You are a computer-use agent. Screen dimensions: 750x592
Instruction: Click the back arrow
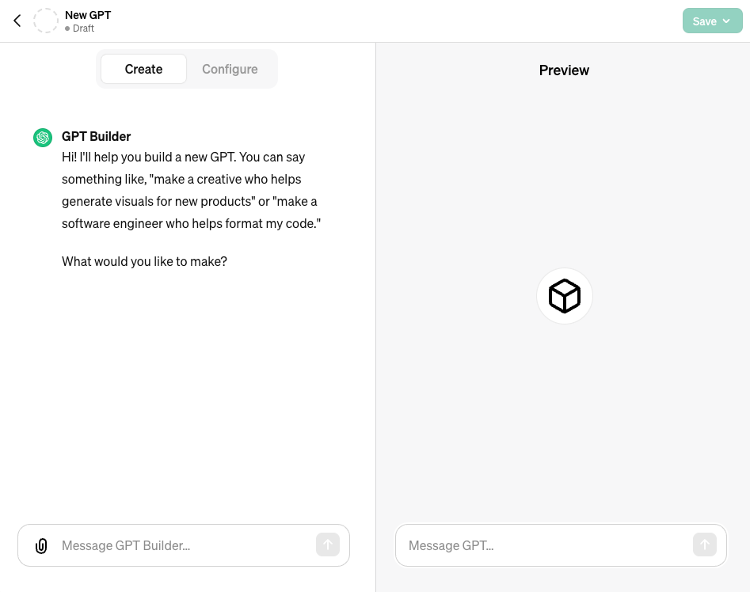tap(17, 21)
